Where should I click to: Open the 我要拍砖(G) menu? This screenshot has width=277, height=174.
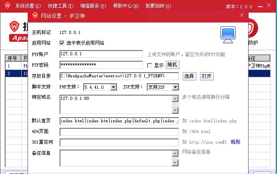point(158,6)
